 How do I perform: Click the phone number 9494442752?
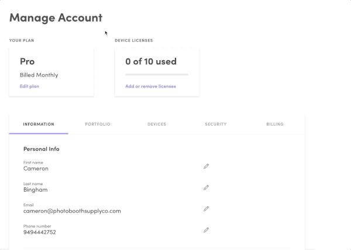pyautogui.click(x=40, y=232)
